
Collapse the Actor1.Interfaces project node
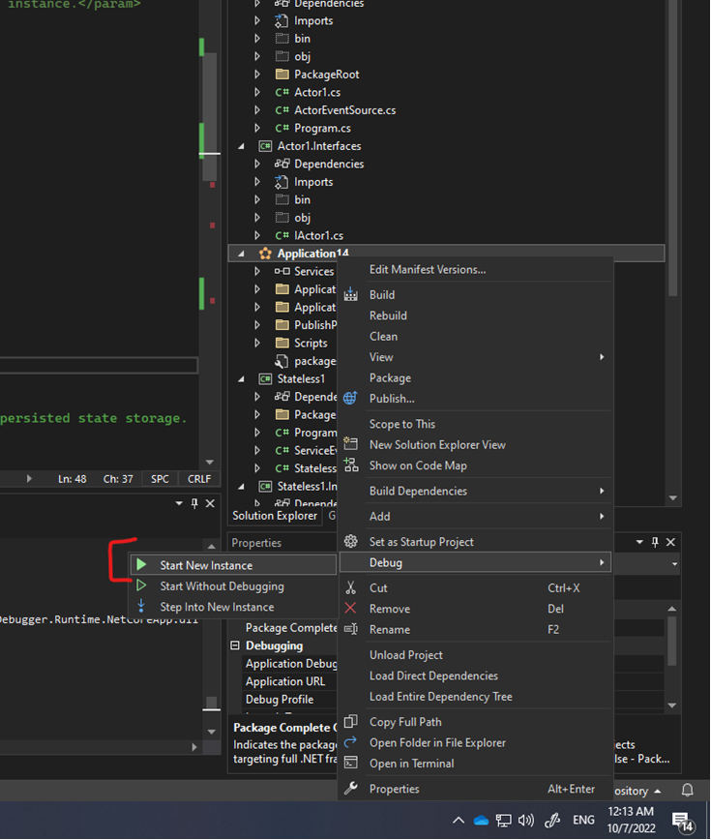(x=241, y=146)
